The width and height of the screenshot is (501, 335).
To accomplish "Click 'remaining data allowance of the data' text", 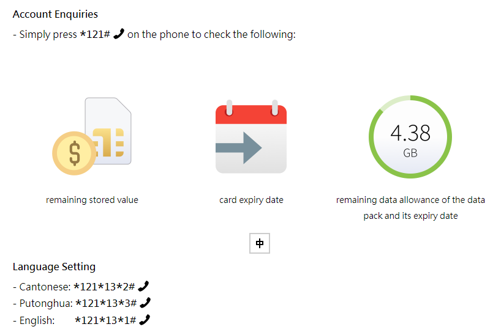I will coord(410,200).
